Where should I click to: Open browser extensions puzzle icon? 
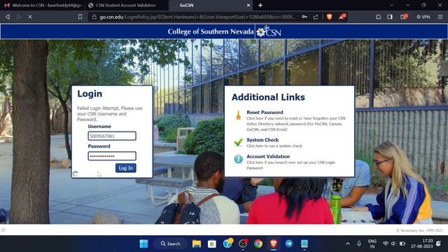coord(379,17)
